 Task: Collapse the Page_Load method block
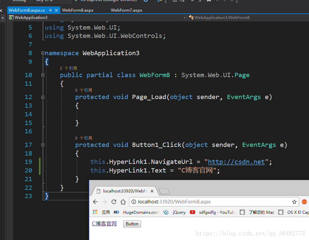click(x=43, y=97)
